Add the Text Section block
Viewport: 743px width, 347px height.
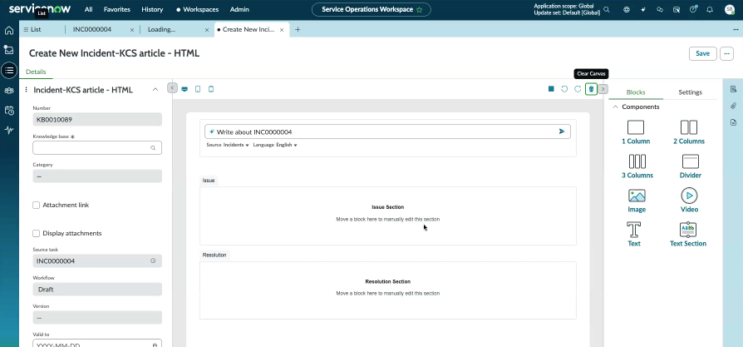coord(687,235)
